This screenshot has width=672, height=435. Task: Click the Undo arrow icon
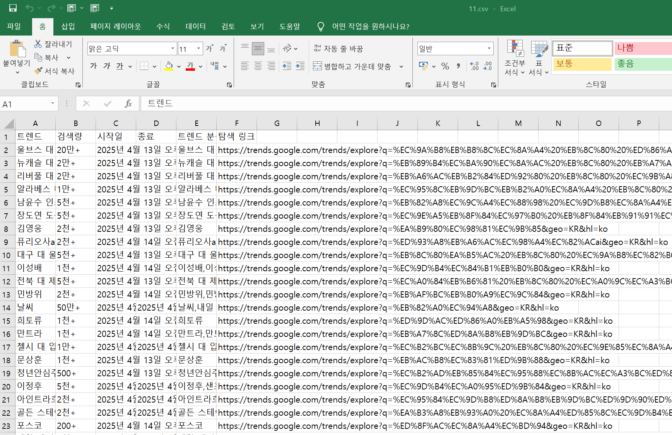click(x=30, y=8)
